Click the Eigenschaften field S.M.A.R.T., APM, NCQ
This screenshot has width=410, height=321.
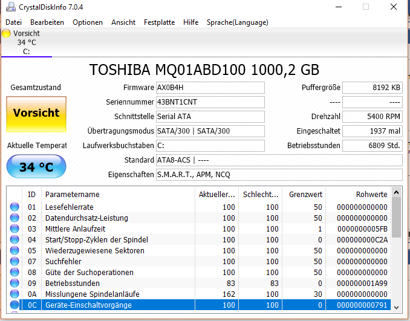279,175
